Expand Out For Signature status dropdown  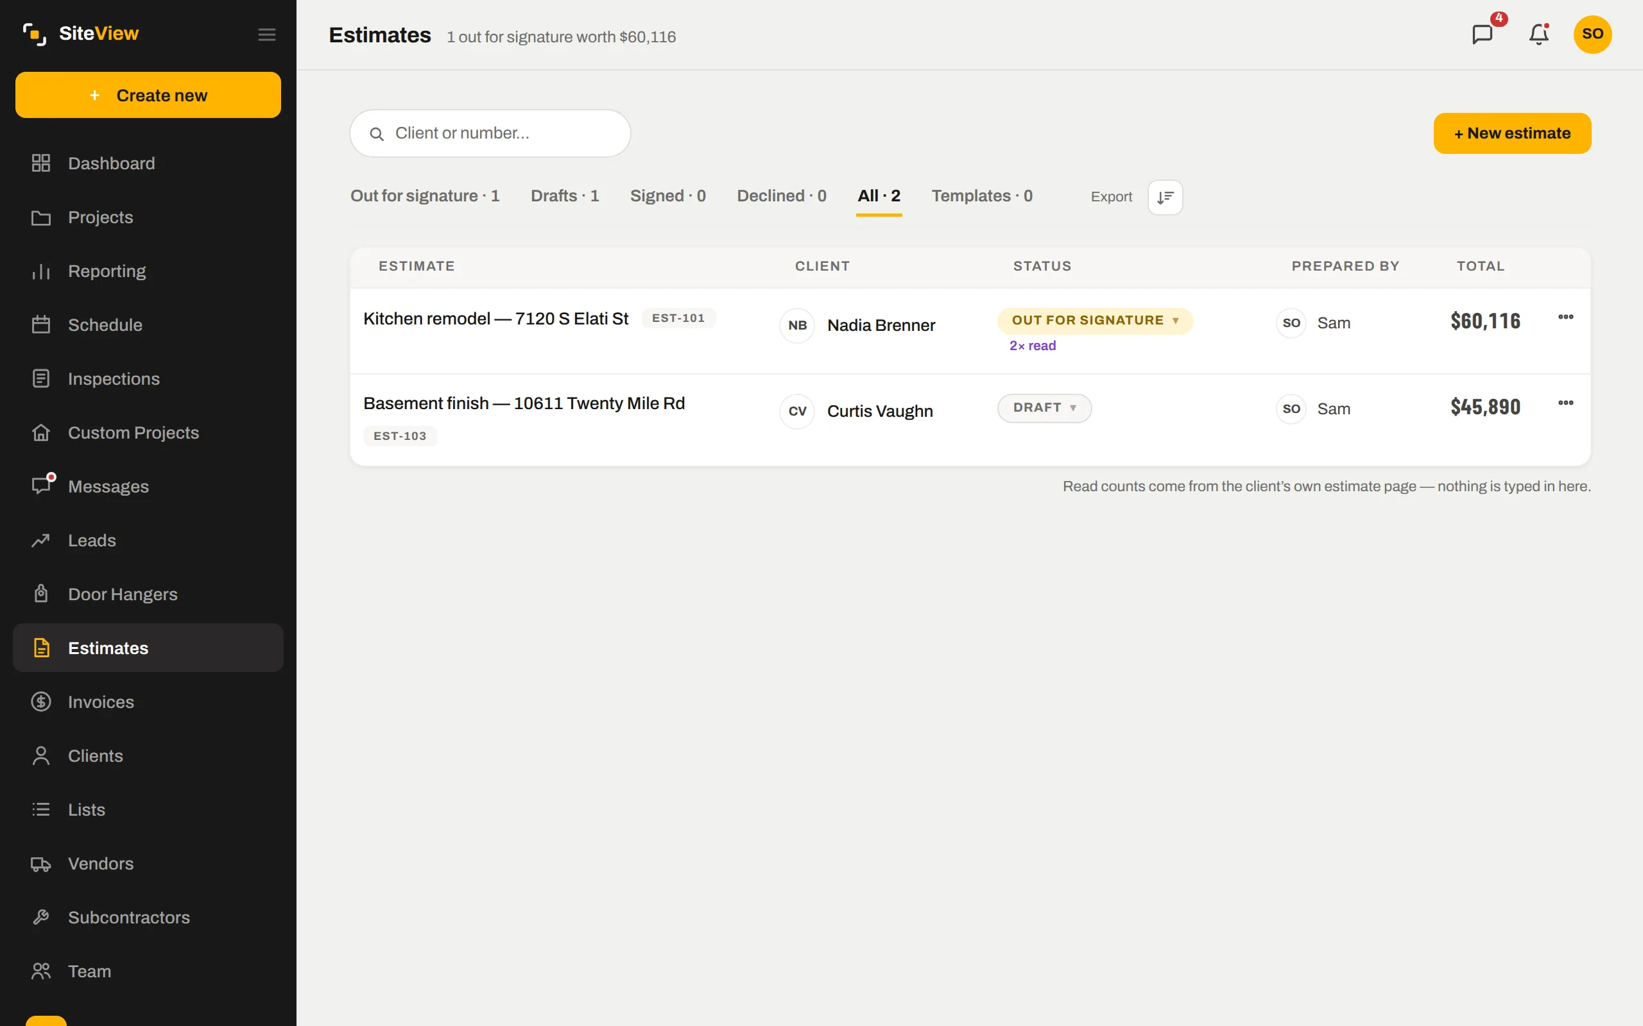click(1094, 320)
